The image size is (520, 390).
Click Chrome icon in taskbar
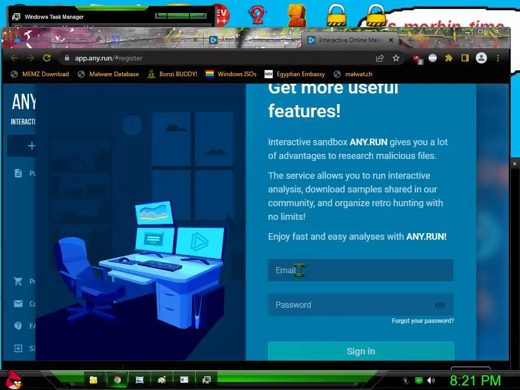(x=117, y=380)
